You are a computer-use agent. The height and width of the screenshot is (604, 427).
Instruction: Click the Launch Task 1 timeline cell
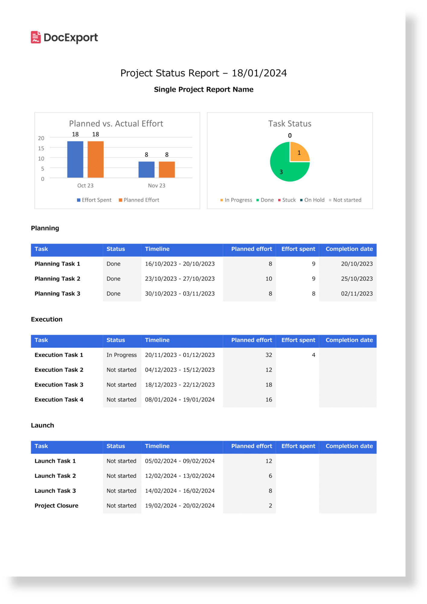click(180, 461)
